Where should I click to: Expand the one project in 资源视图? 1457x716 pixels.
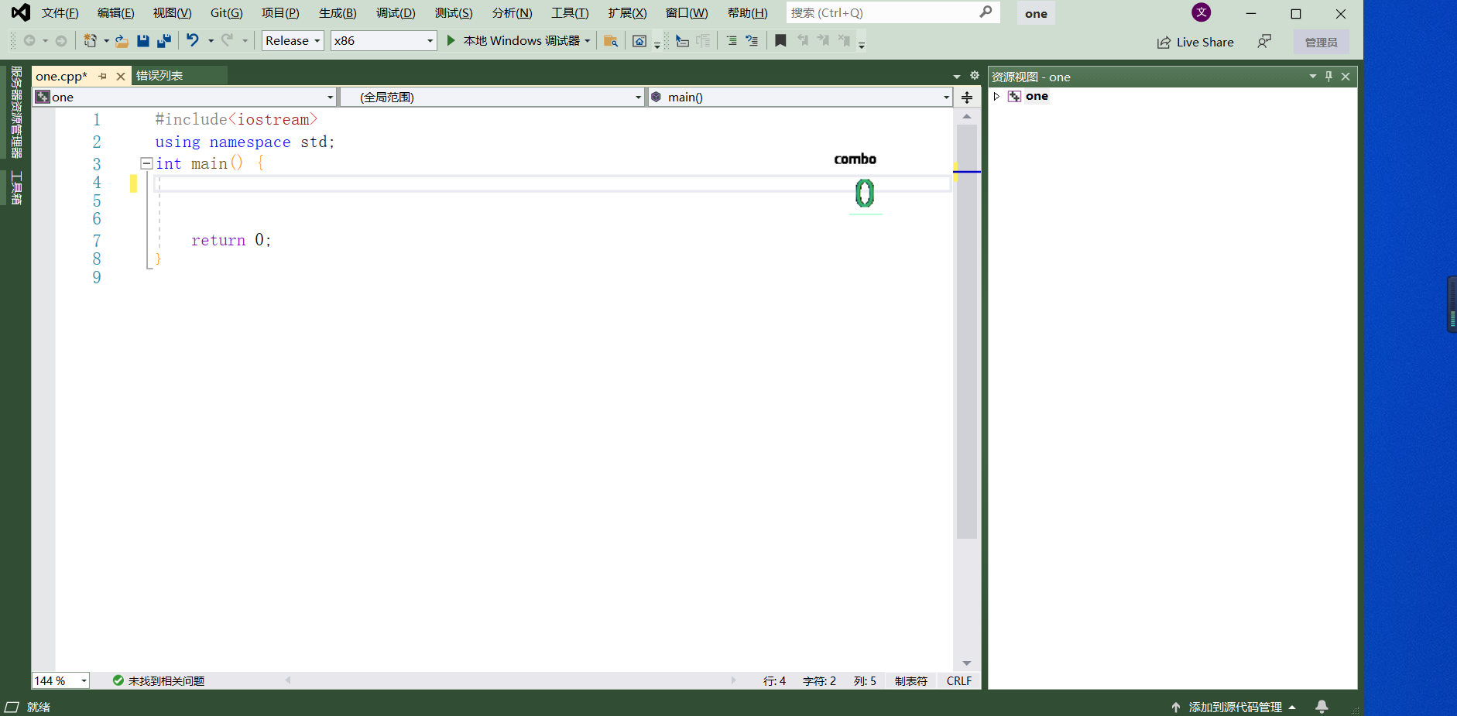click(x=997, y=96)
